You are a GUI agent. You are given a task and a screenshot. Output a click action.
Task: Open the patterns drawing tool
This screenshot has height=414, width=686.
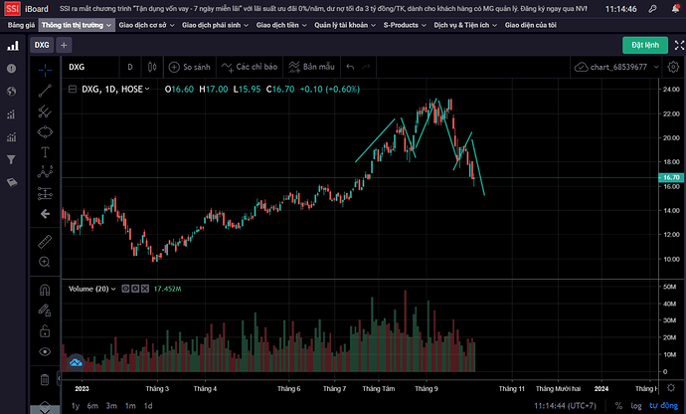(45, 172)
